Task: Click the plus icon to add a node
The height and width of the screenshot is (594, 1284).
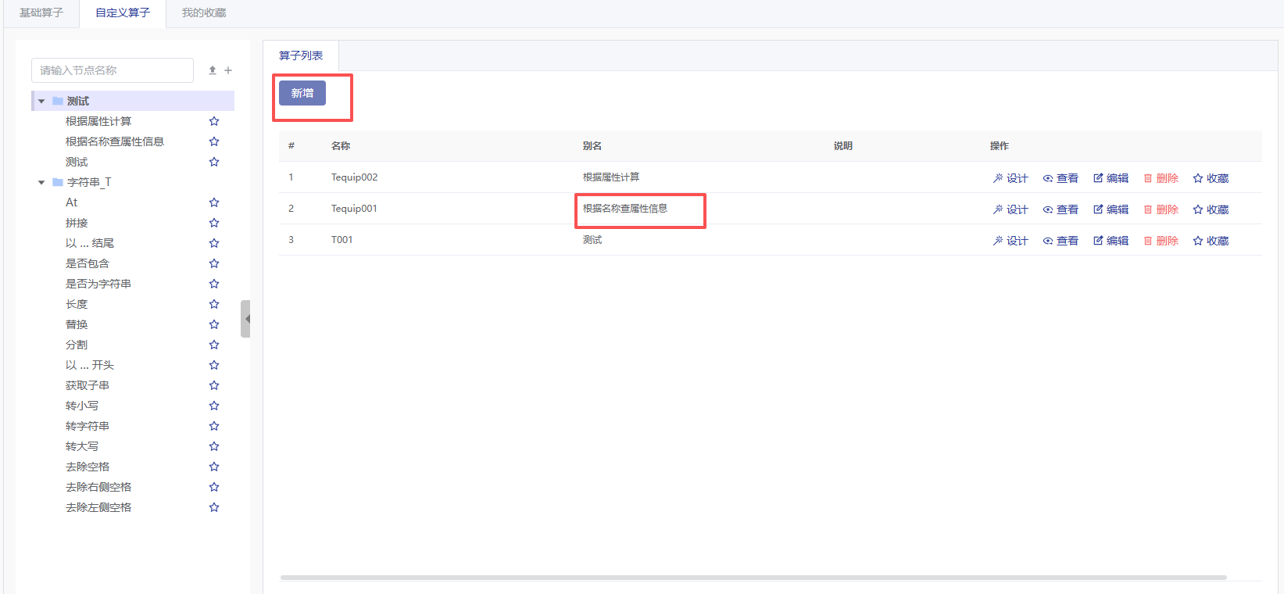Action: (x=228, y=70)
